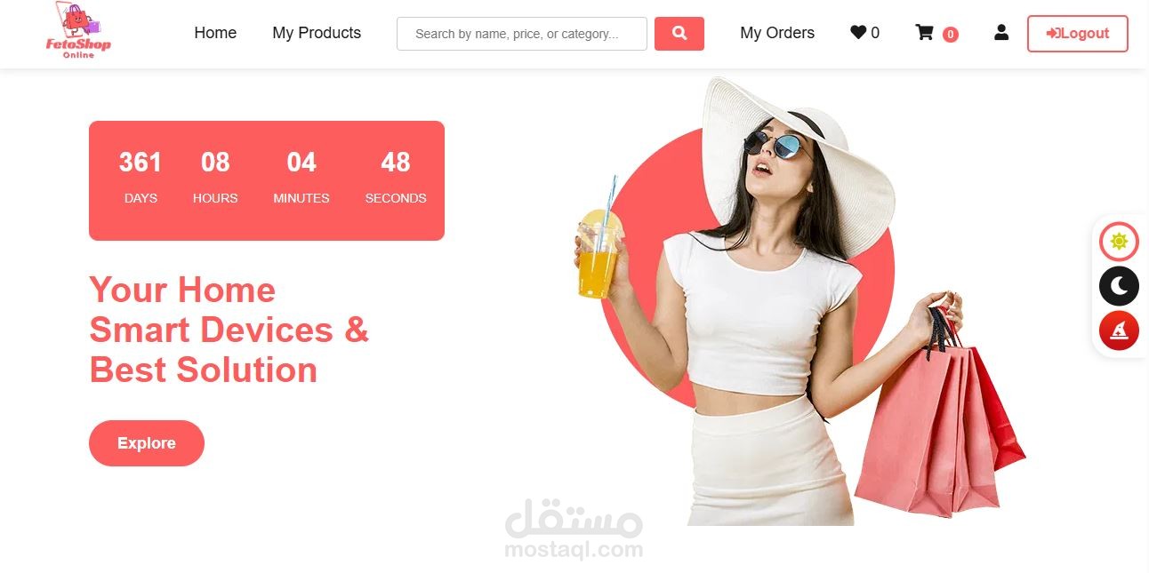The height and width of the screenshot is (573, 1149).
Task: Open the My Orders page
Action: pos(777,33)
